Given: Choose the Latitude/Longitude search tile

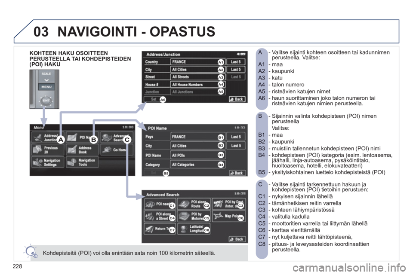Looking at the screenshot, I should click(x=194, y=229).
